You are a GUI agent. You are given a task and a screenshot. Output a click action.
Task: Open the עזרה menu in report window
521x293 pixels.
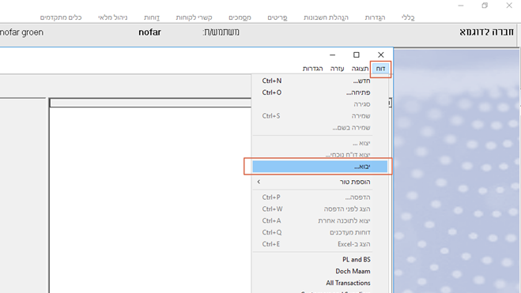337,69
